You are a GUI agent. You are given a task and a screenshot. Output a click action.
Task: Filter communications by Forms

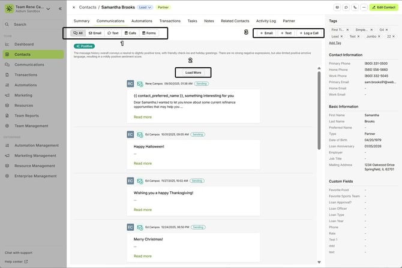coord(148,33)
